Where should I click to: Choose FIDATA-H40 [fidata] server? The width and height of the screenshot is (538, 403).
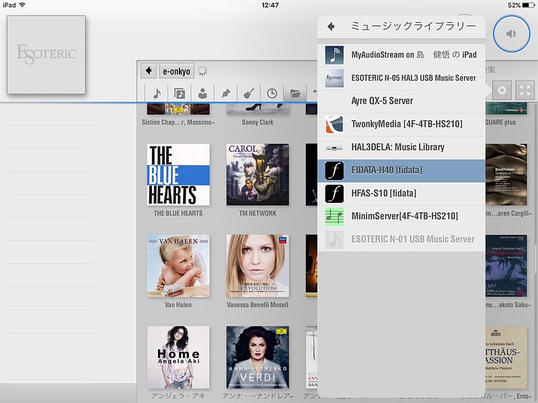click(x=401, y=171)
